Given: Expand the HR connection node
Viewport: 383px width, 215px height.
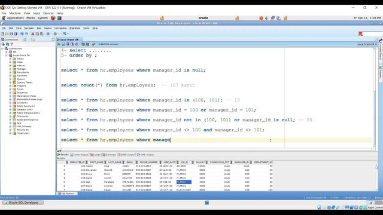Looking at the screenshot, I should pyautogui.click(x=7, y=52).
